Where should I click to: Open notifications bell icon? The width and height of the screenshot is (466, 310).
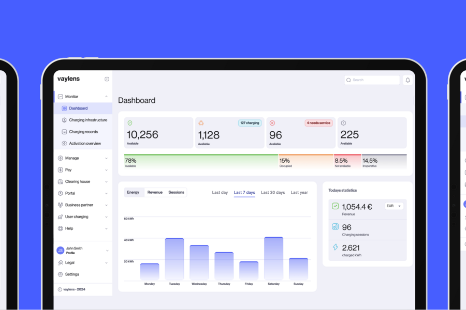tap(408, 80)
